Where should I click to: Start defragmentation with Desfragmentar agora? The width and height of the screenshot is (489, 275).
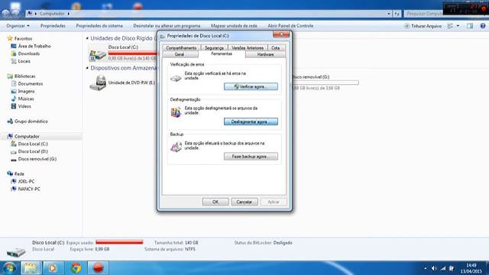coord(251,121)
